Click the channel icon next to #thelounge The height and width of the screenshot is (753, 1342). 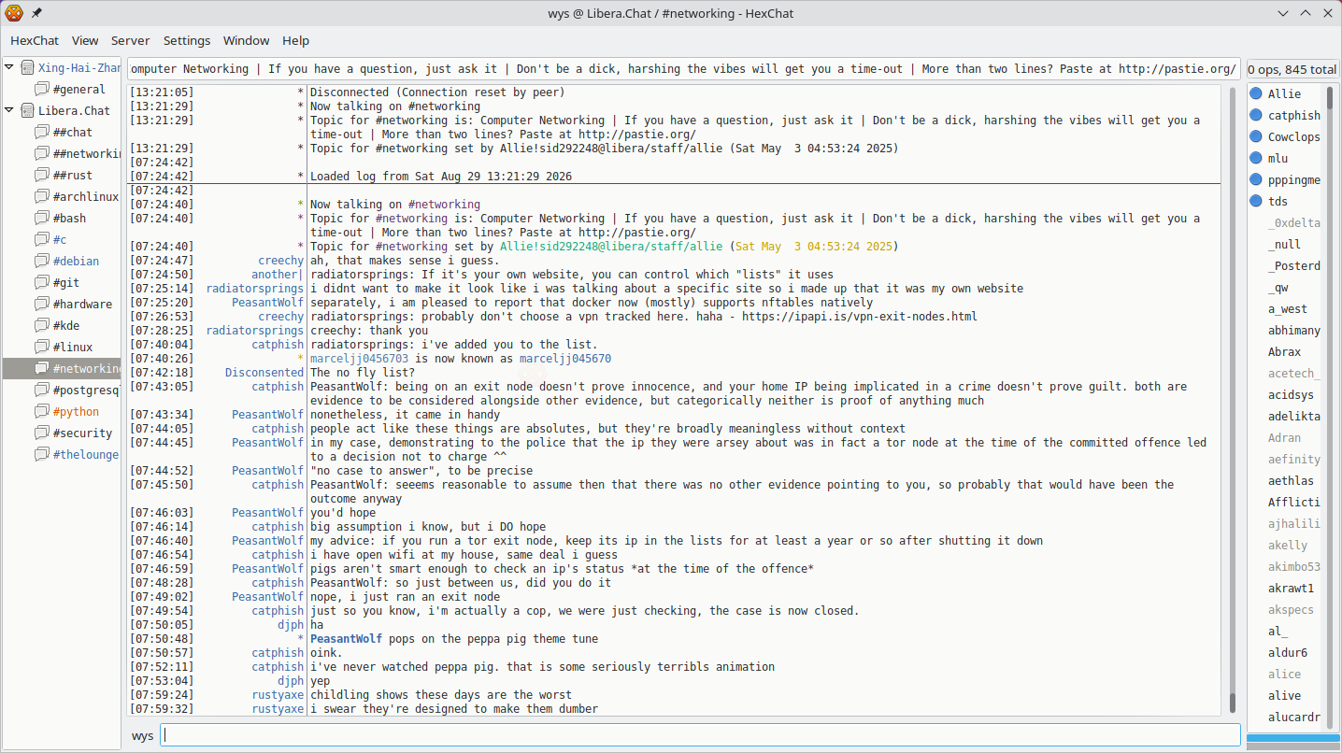point(41,454)
